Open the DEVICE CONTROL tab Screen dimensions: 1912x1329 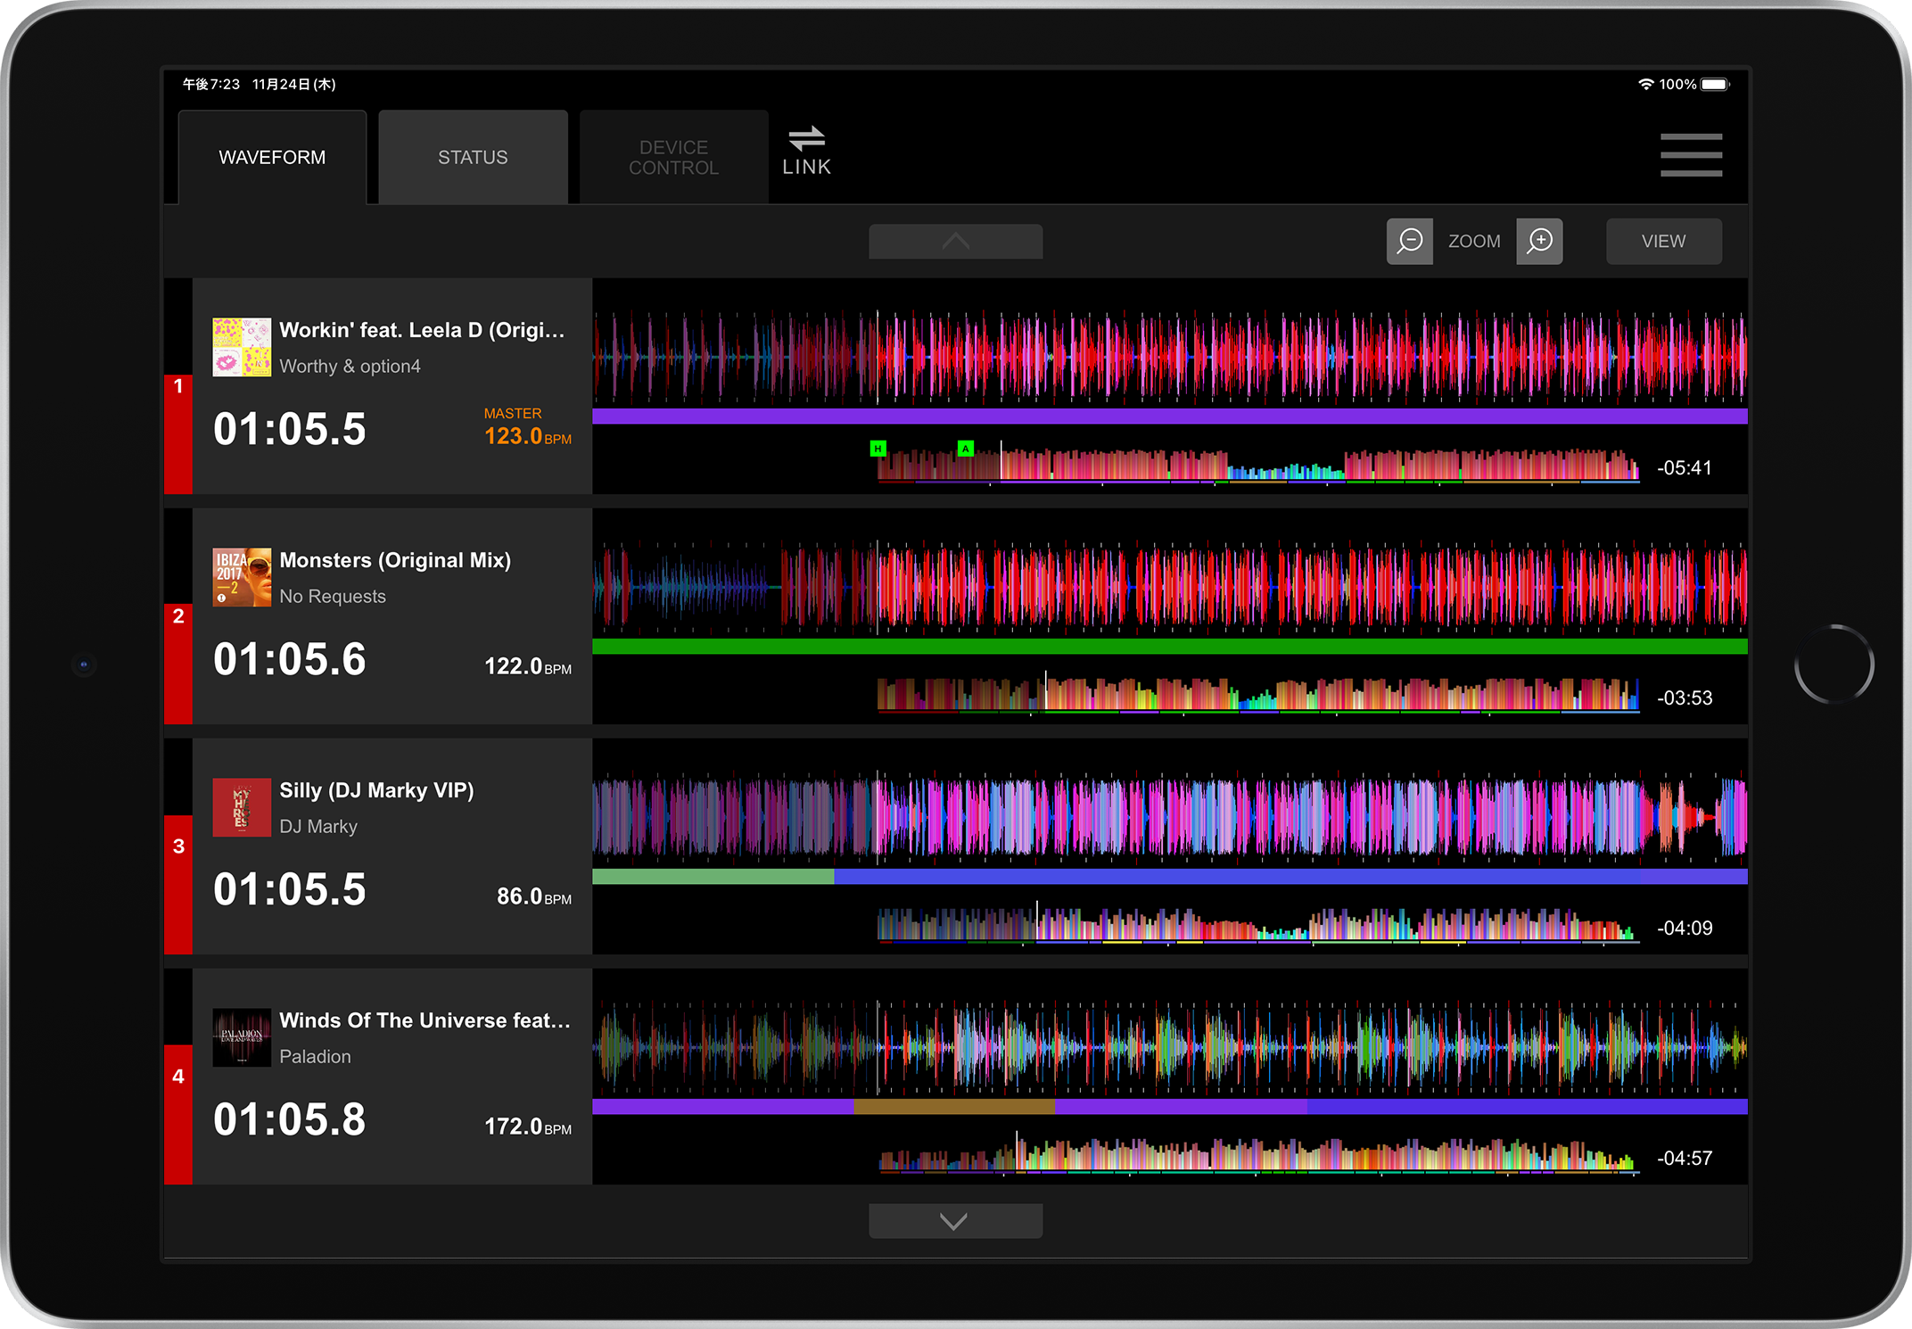coord(673,157)
